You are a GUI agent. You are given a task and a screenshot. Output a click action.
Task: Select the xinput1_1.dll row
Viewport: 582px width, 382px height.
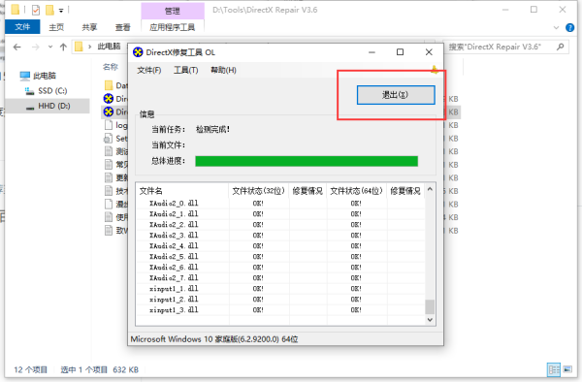click(280, 289)
